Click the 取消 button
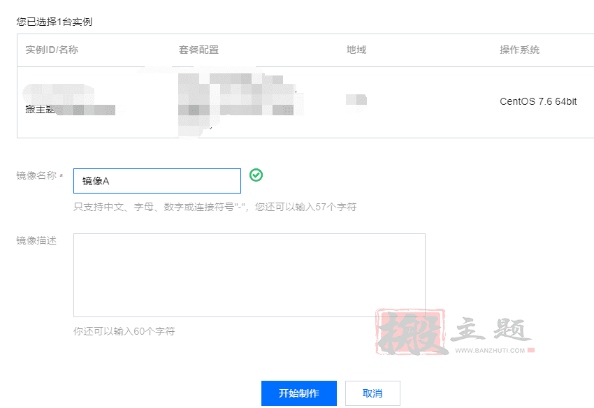 click(372, 393)
